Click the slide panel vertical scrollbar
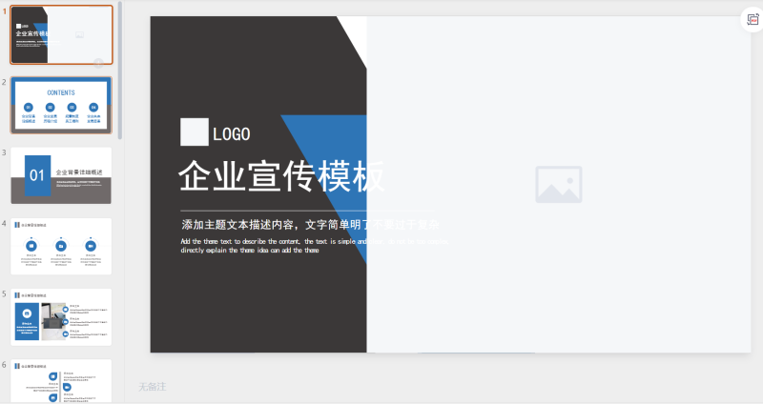Image resolution: width=763 pixels, height=404 pixels. 120,71
